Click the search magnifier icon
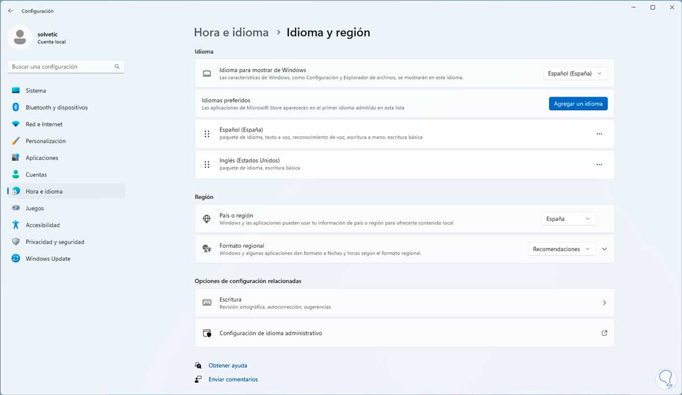Viewport: 682px width, 395px height. 117,66
